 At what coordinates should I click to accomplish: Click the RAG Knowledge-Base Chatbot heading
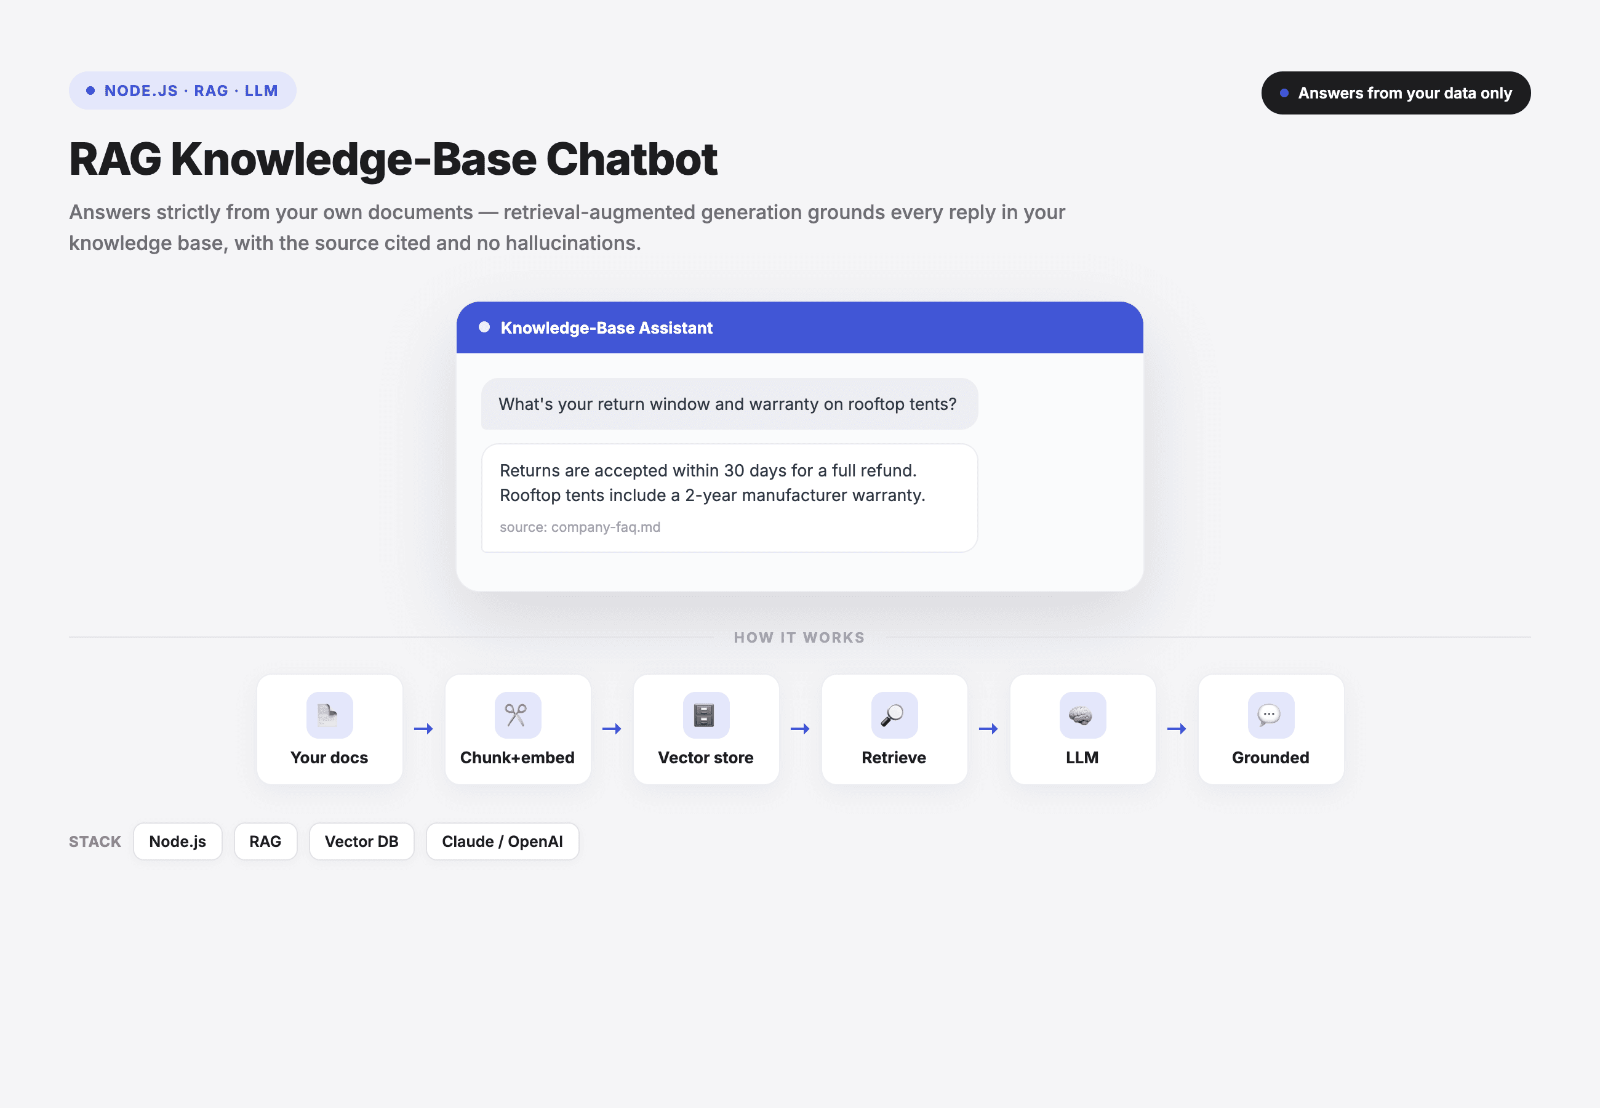(x=393, y=159)
